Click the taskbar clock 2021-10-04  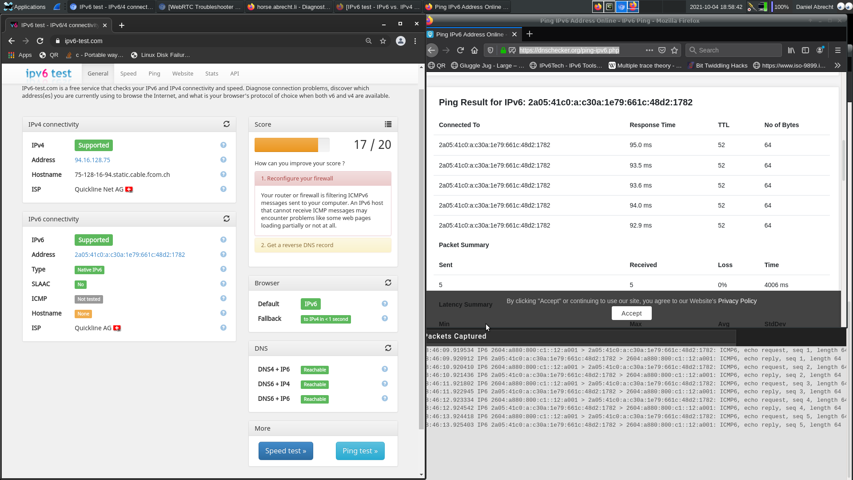[716, 7]
